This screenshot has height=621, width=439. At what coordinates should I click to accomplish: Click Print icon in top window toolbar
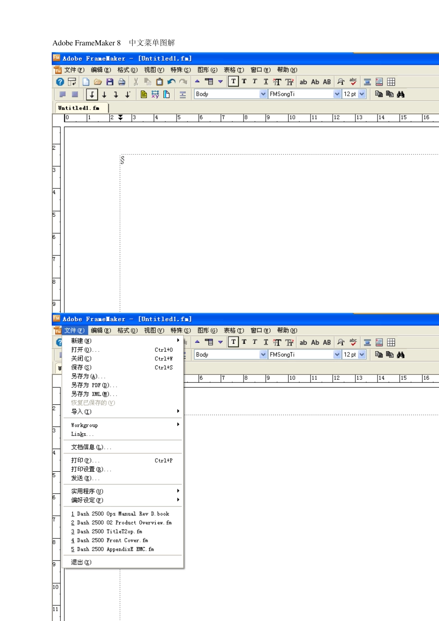pyautogui.click(x=122, y=82)
